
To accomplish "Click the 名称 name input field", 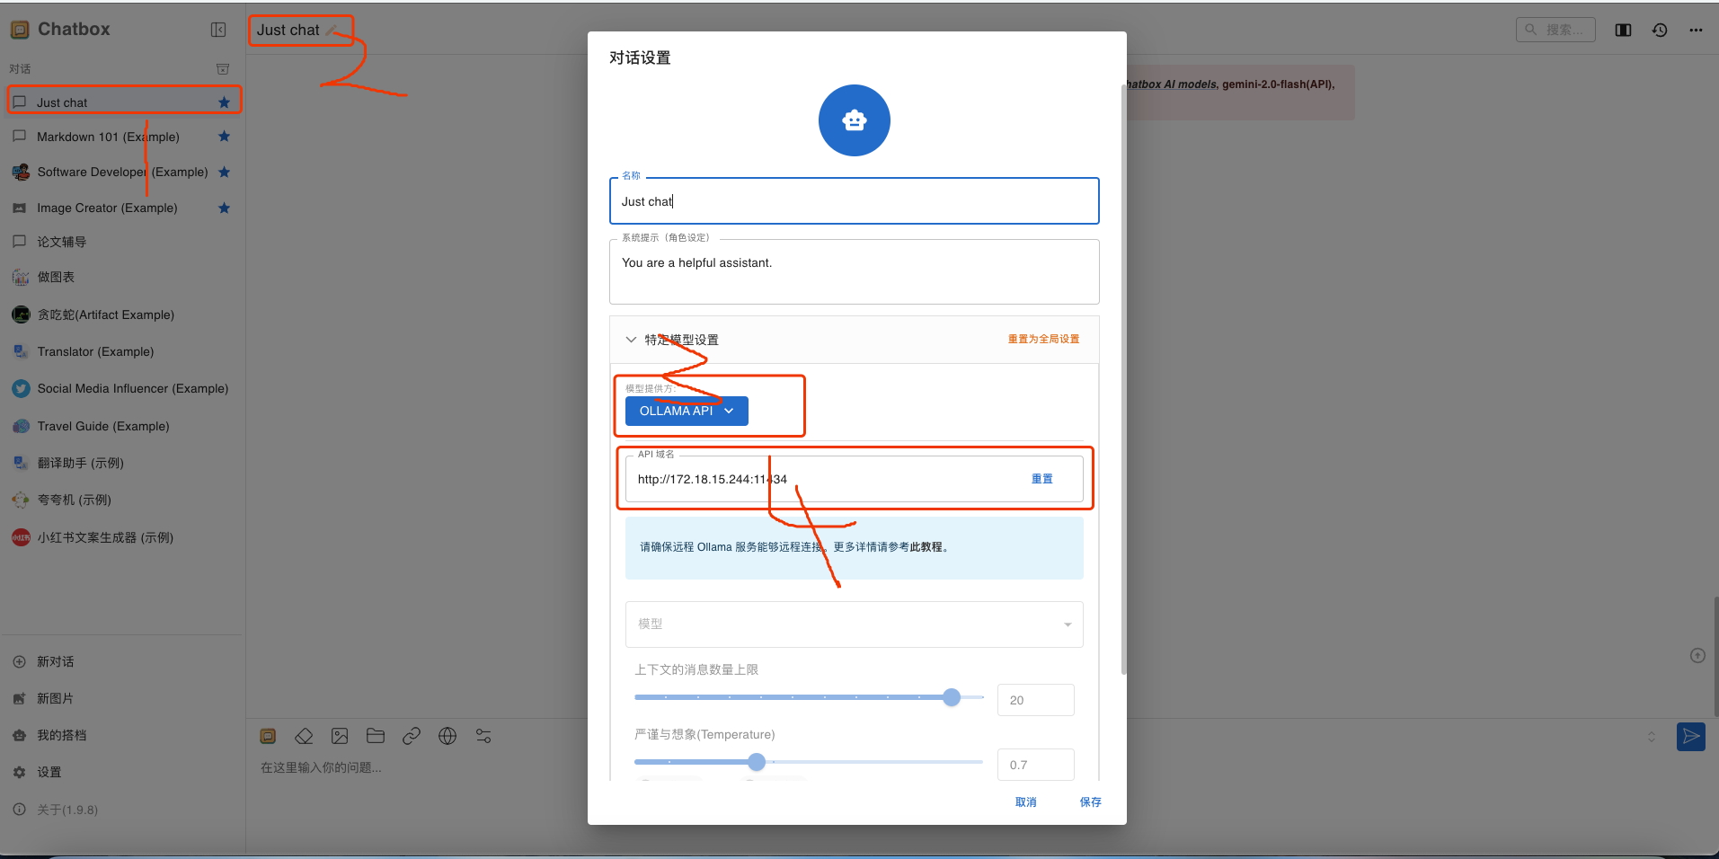I will coord(855,200).
